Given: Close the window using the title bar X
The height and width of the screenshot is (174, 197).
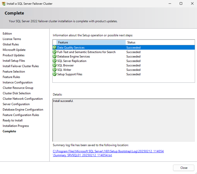Looking at the screenshot, I should tap(192, 4).
